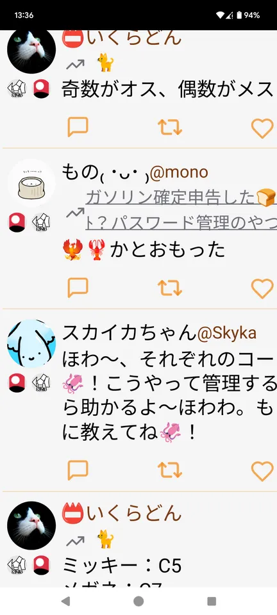Reply to スカイカちゃん's post

(x=78, y=470)
